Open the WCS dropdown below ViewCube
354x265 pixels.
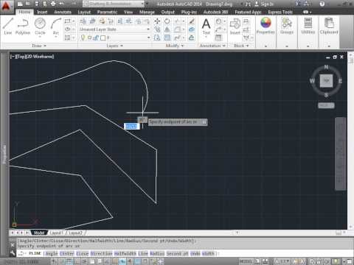(x=326, y=105)
